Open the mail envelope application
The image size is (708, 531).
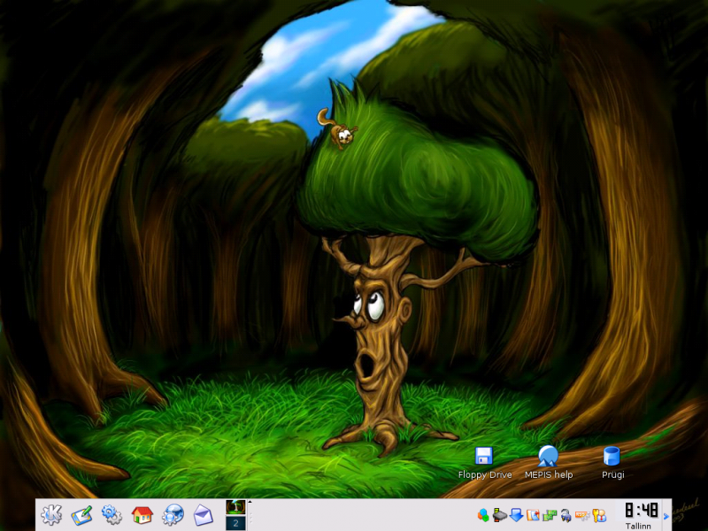coord(203,515)
